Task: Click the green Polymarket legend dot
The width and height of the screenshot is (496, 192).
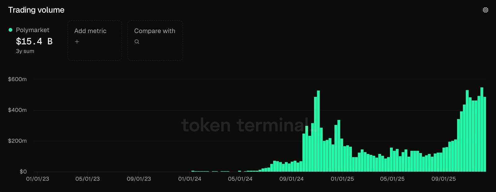Action: coord(10,30)
